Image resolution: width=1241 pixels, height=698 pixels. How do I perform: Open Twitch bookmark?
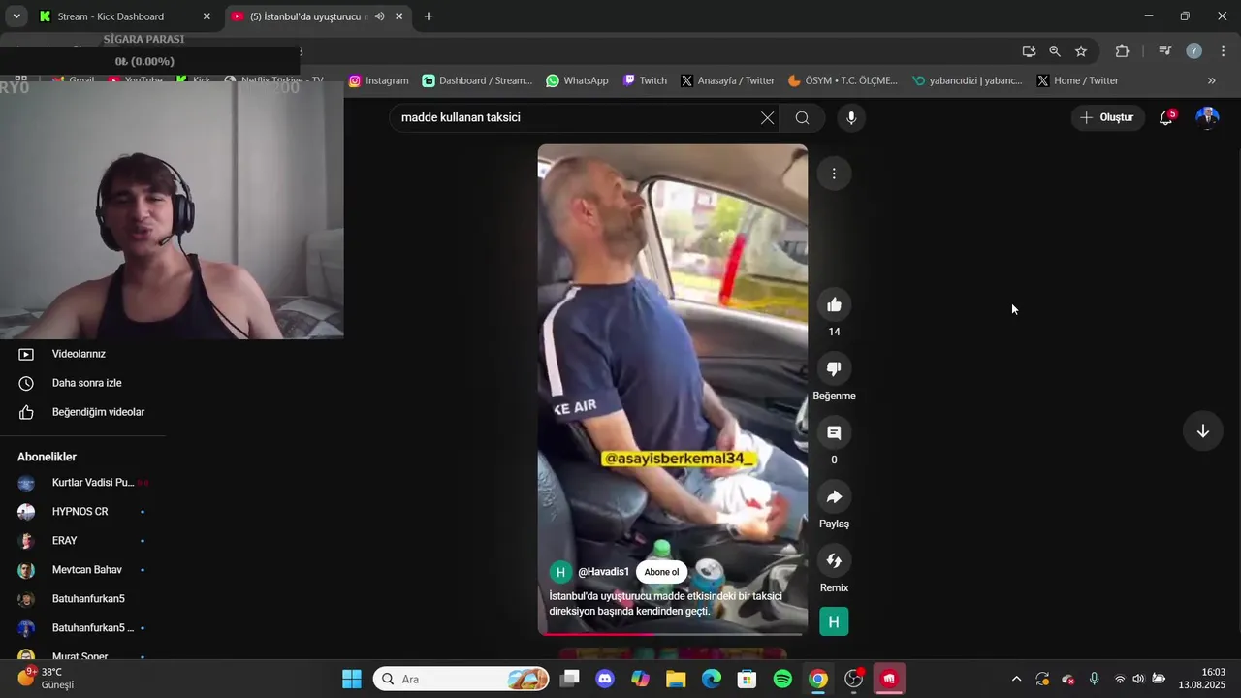click(x=644, y=80)
